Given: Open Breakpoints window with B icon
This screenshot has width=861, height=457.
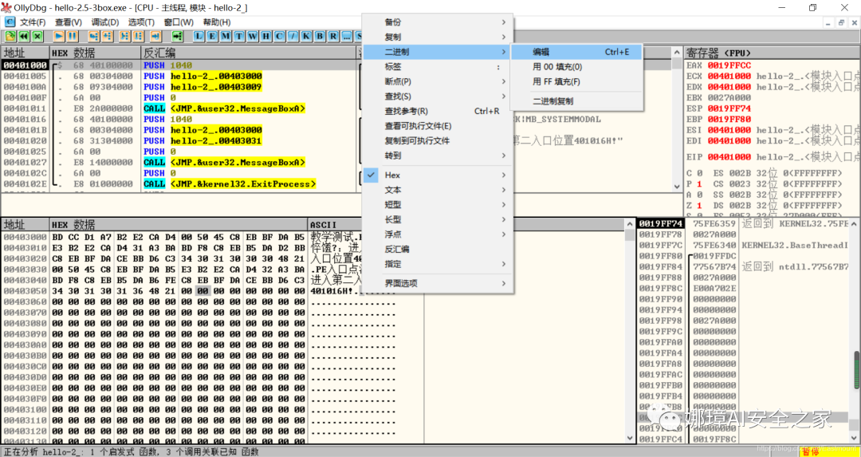Looking at the screenshot, I should tap(320, 36).
